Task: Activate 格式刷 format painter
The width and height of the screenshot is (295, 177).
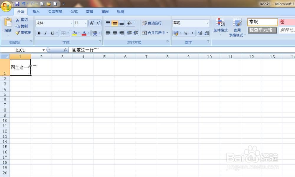Action: [23, 32]
